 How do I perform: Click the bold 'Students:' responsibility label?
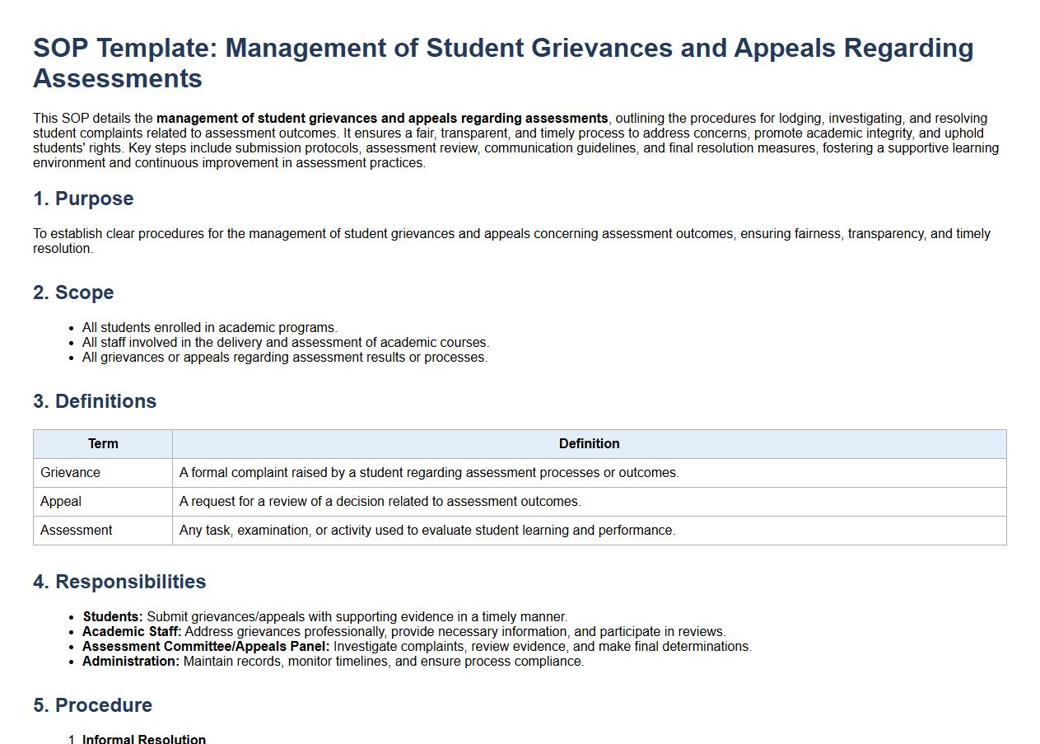tap(113, 617)
